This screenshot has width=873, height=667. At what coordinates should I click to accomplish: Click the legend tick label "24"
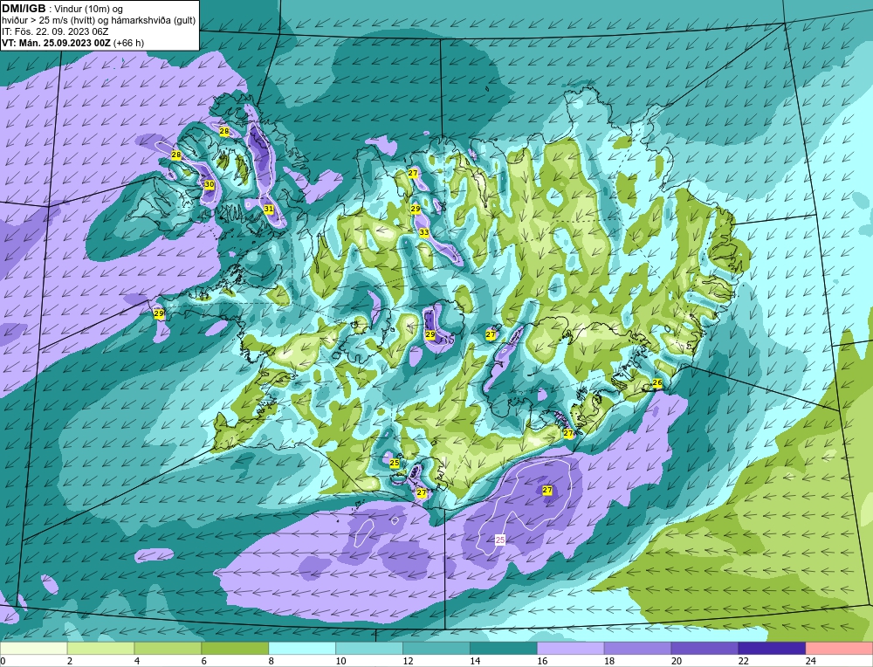tap(810, 661)
